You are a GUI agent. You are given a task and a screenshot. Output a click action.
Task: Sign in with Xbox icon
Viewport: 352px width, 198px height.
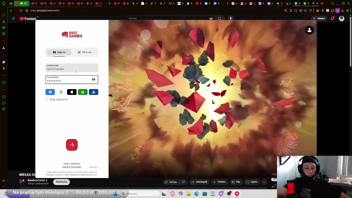(x=82, y=92)
